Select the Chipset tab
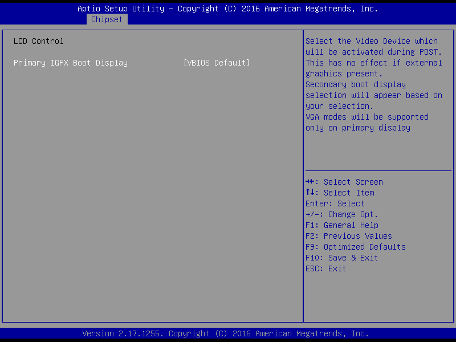Screen dimensions: 456x342 (107, 19)
